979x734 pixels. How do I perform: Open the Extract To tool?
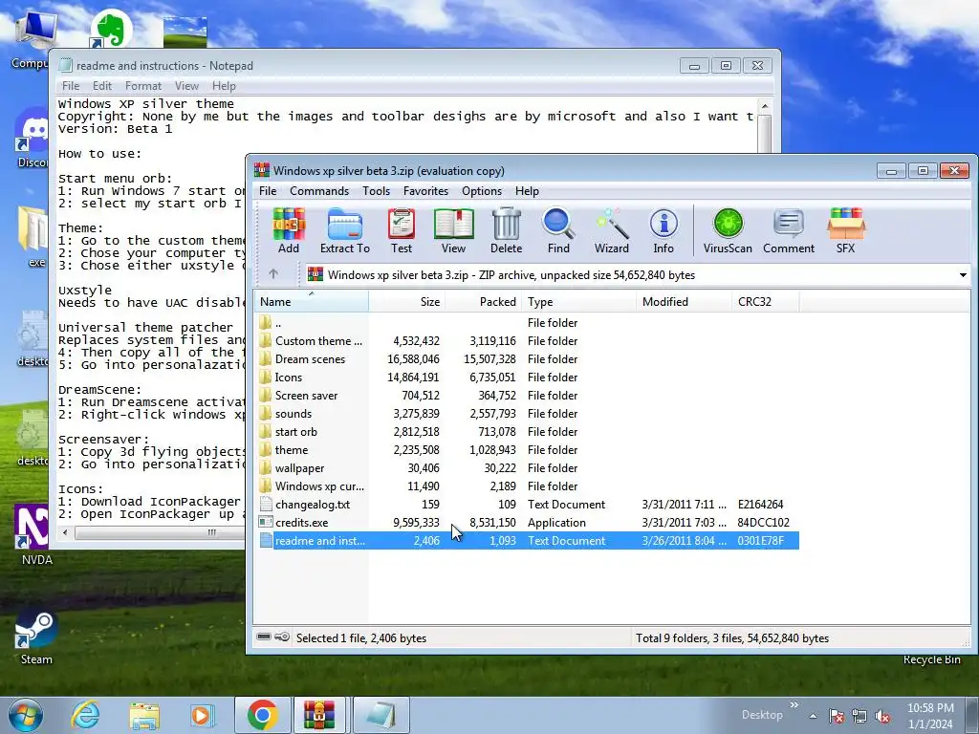pyautogui.click(x=344, y=230)
